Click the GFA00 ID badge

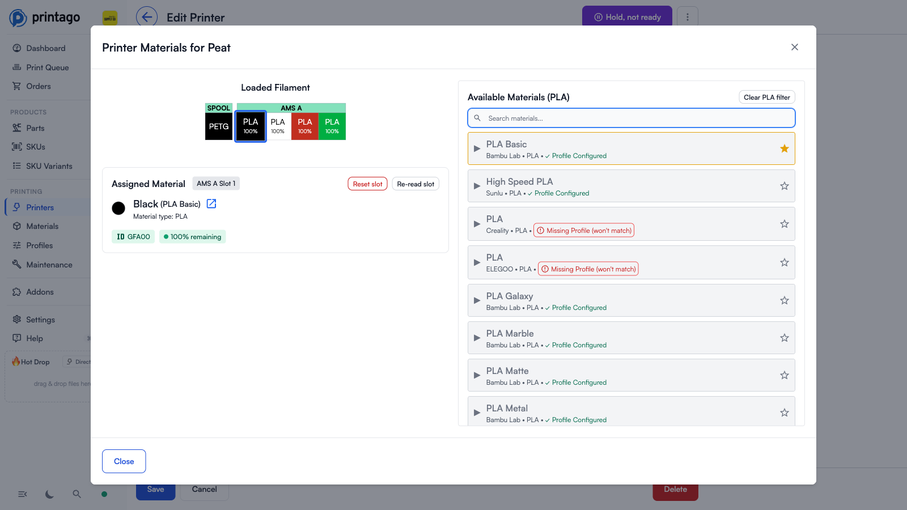[x=133, y=237]
